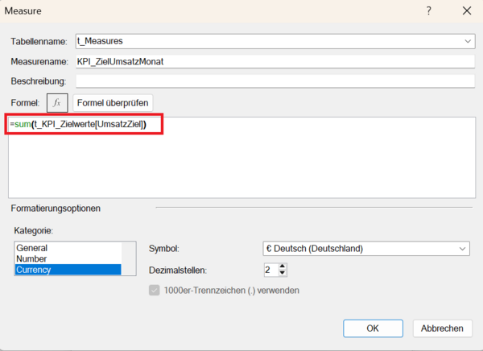Open help with the question mark icon
The height and width of the screenshot is (351, 483).
coord(429,11)
